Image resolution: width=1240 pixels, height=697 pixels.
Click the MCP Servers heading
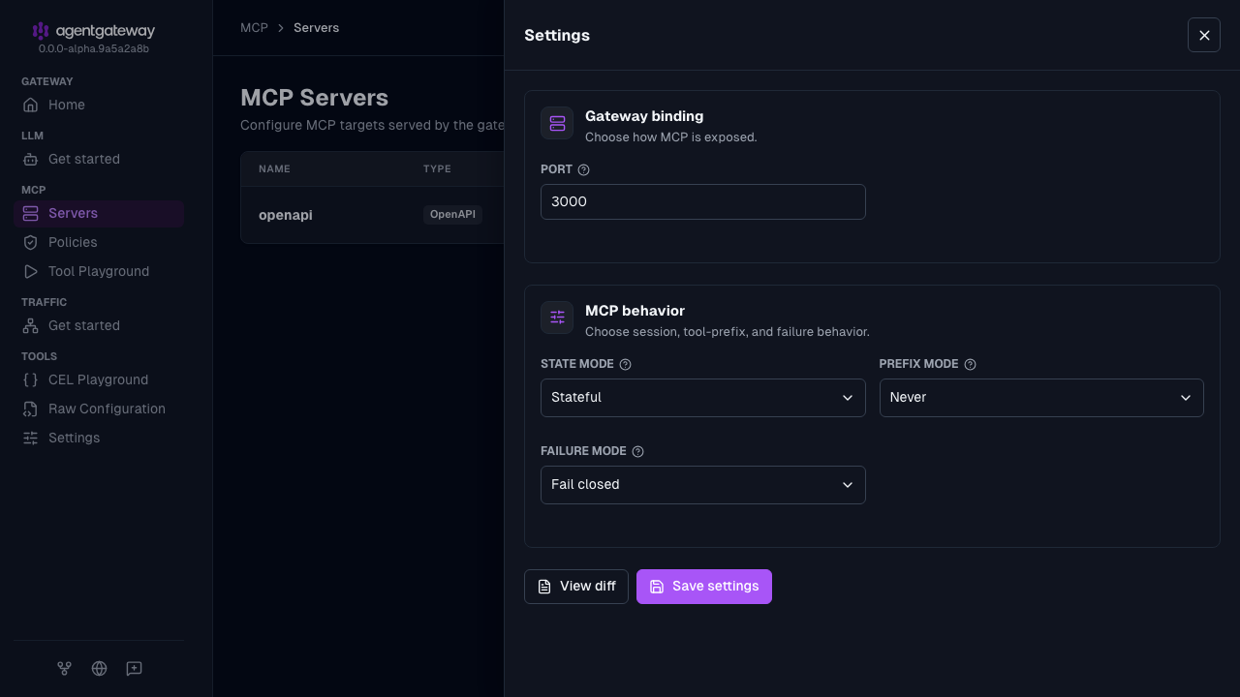[x=315, y=98]
